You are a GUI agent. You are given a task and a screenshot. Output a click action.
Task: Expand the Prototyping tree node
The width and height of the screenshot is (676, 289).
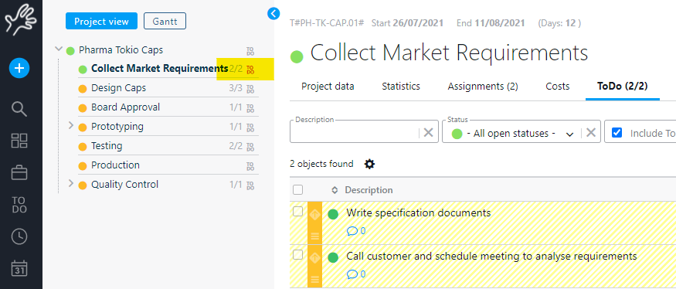(x=71, y=125)
